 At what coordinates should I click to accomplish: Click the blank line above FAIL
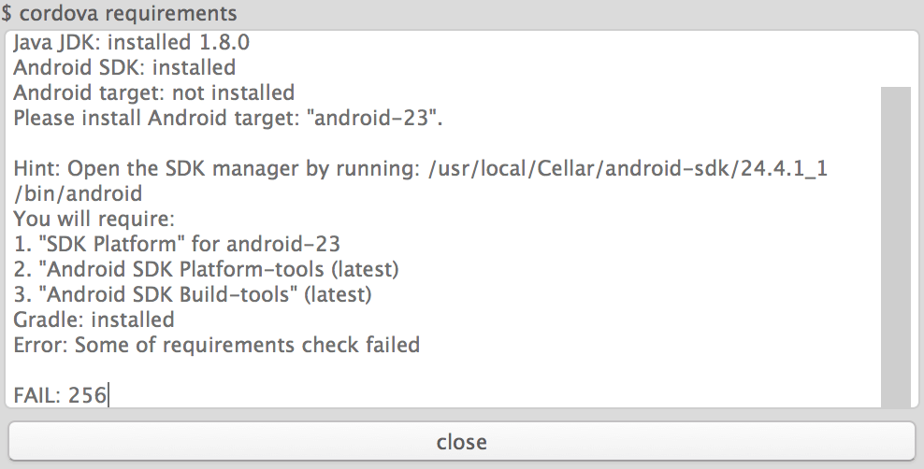pyautogui.click(x=442, y=370)
